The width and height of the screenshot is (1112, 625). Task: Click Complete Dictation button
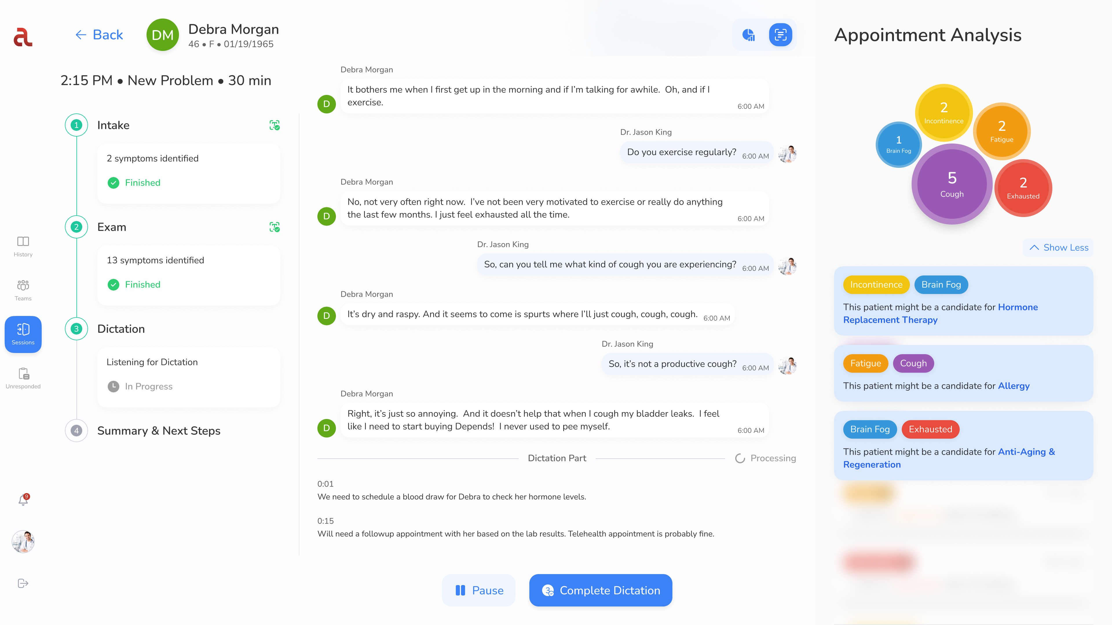601,590
